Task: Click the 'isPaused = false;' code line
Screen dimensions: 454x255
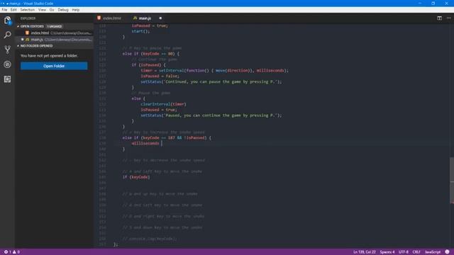Action: click(x=160, y=76)
